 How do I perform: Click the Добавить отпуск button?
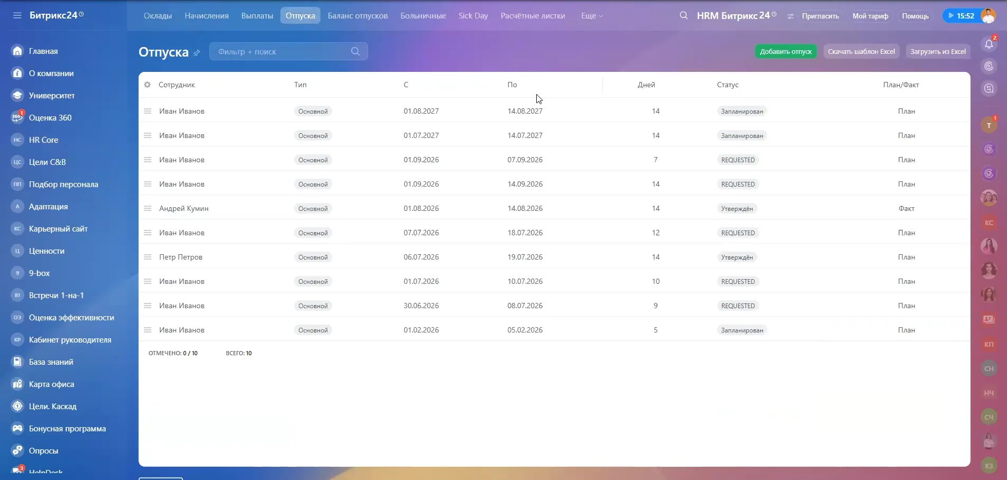point(786,51)
